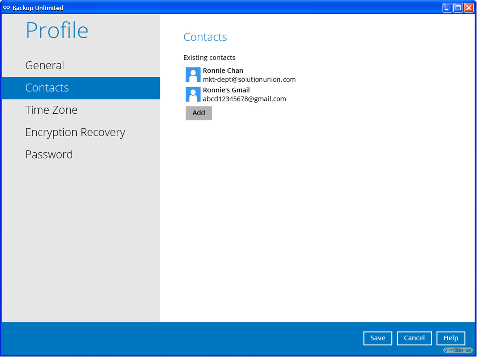Switch to the Time Zone section

click(x=51, y=110)
